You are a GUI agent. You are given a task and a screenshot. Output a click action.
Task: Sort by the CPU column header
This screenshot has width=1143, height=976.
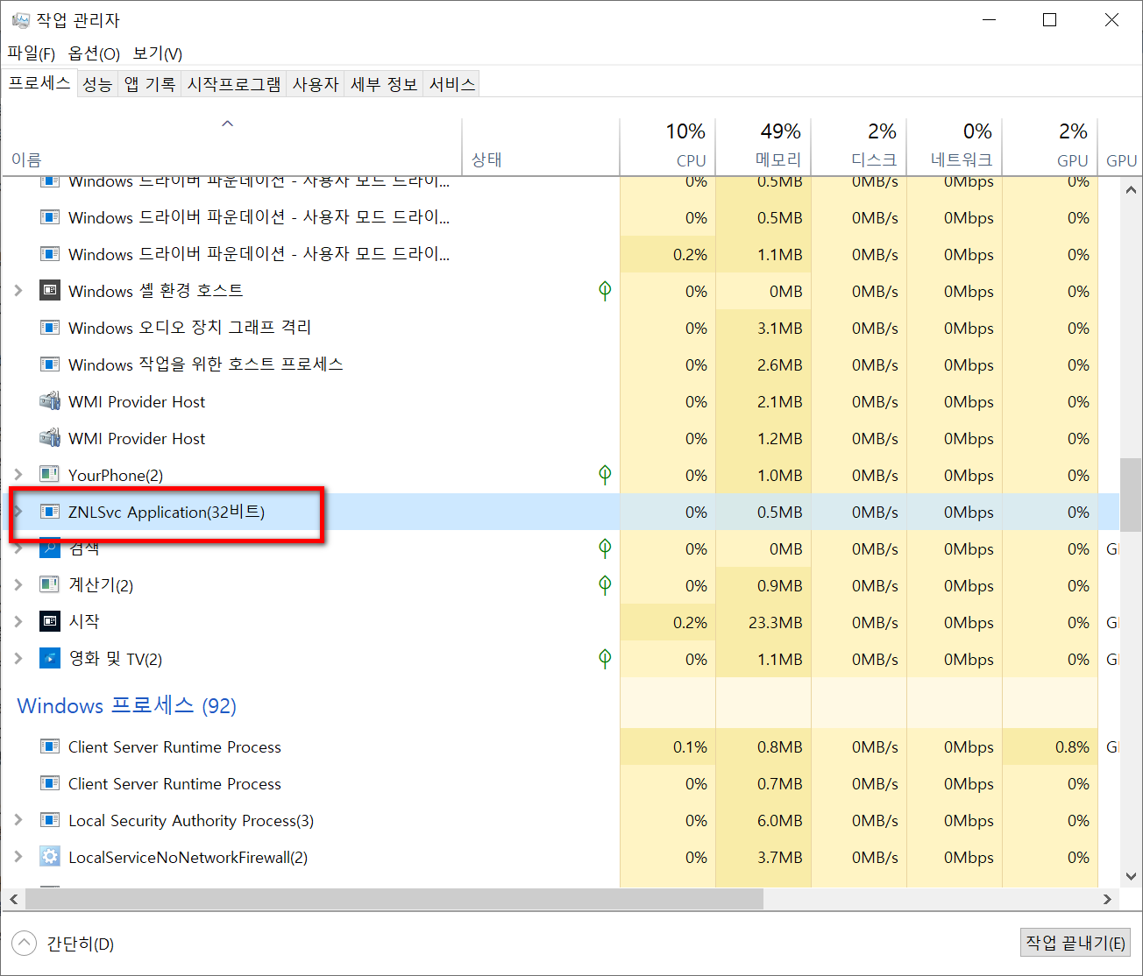point(668,147)
